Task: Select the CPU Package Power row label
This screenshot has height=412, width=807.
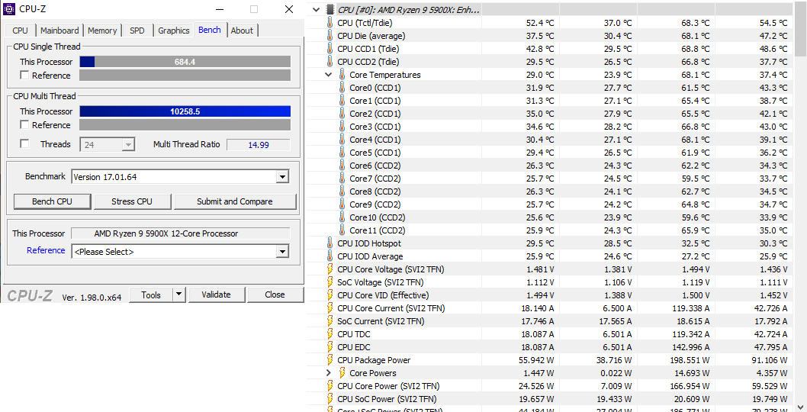Action: [x=374, y=360]
